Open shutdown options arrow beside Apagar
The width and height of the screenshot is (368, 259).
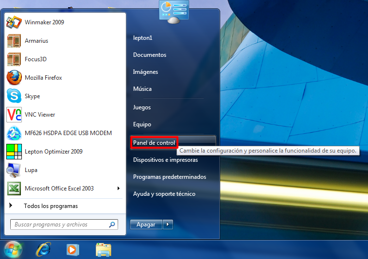[168, 224]
